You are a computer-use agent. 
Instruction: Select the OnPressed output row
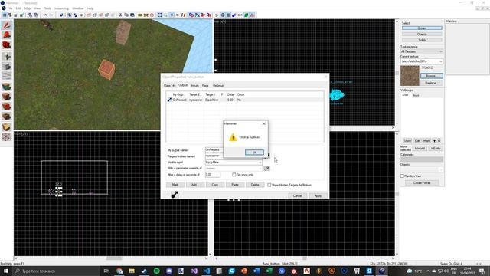pos(245,100)
